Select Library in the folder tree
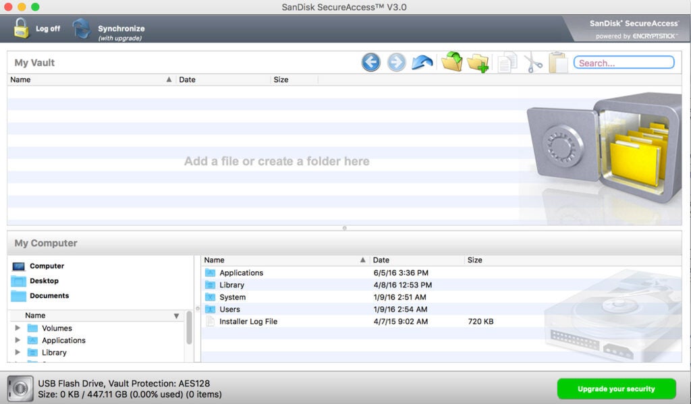This screenshot has width=691, height=404. [x=54, y=353]
